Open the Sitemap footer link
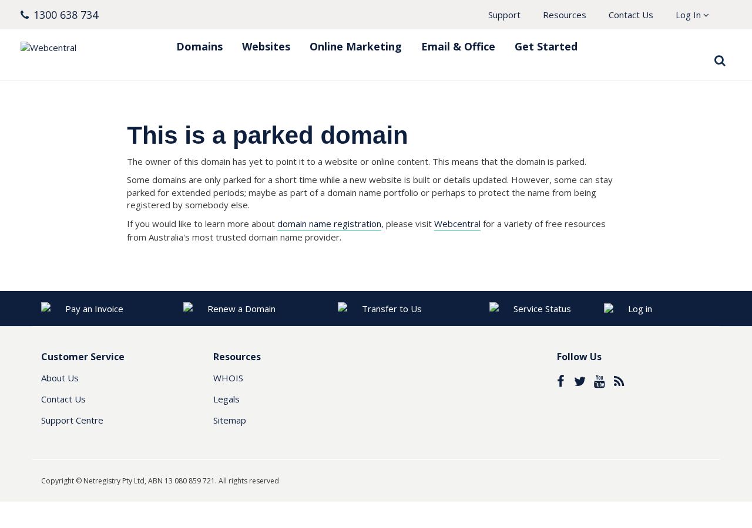Viewport: 752px width, 528px height. (230, 420)
